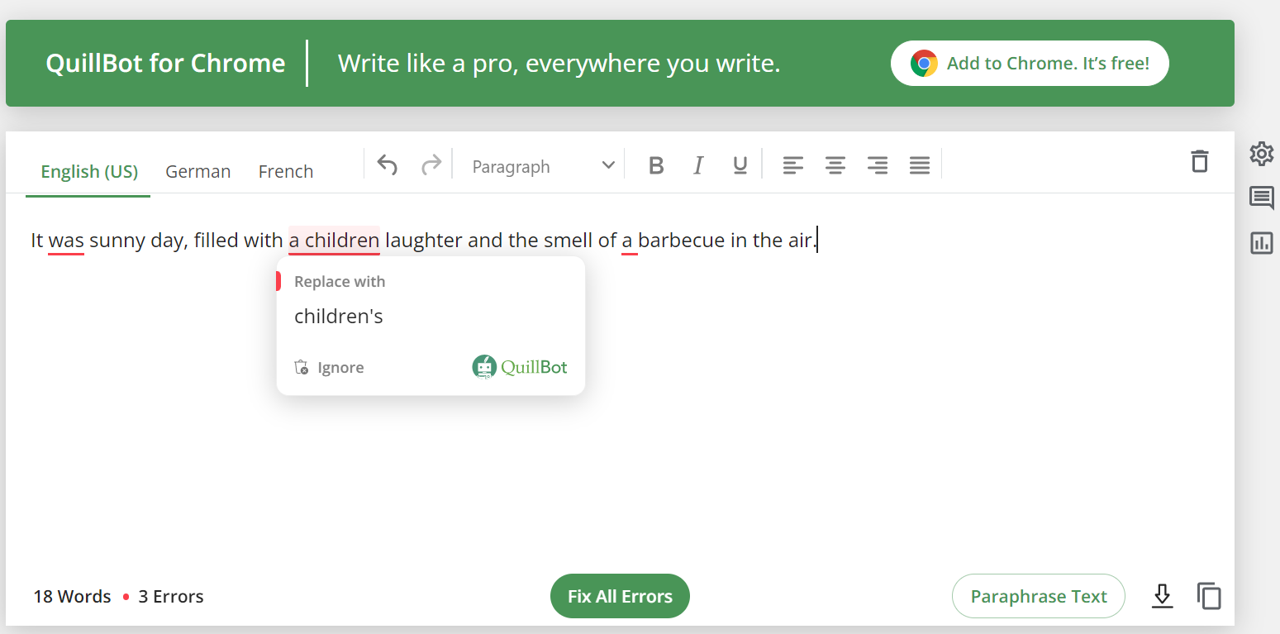Open statistics chart icon in sidebar
The width and height of the screenshot is (1280, 634).
point(1262,243)
